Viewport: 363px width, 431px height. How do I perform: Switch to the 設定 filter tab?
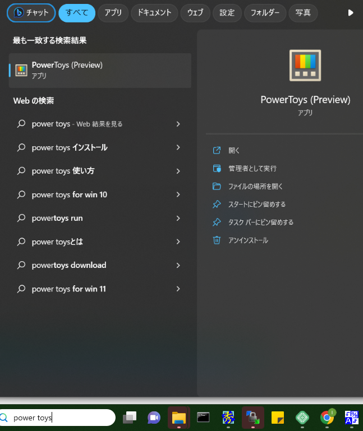(227, 13)
